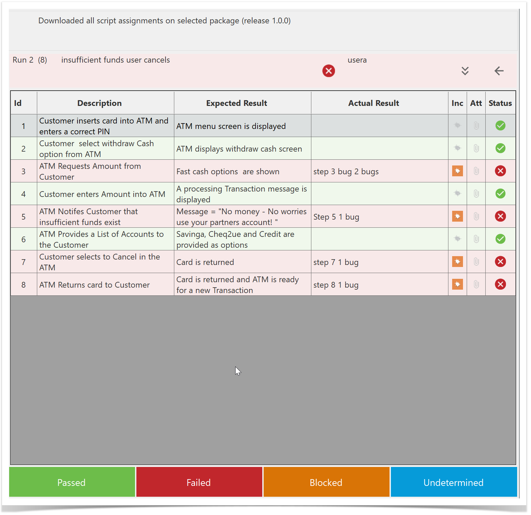Viewport: 531px width, 515px height.
Task: Mark step as Passed
Action: point(72,482)
